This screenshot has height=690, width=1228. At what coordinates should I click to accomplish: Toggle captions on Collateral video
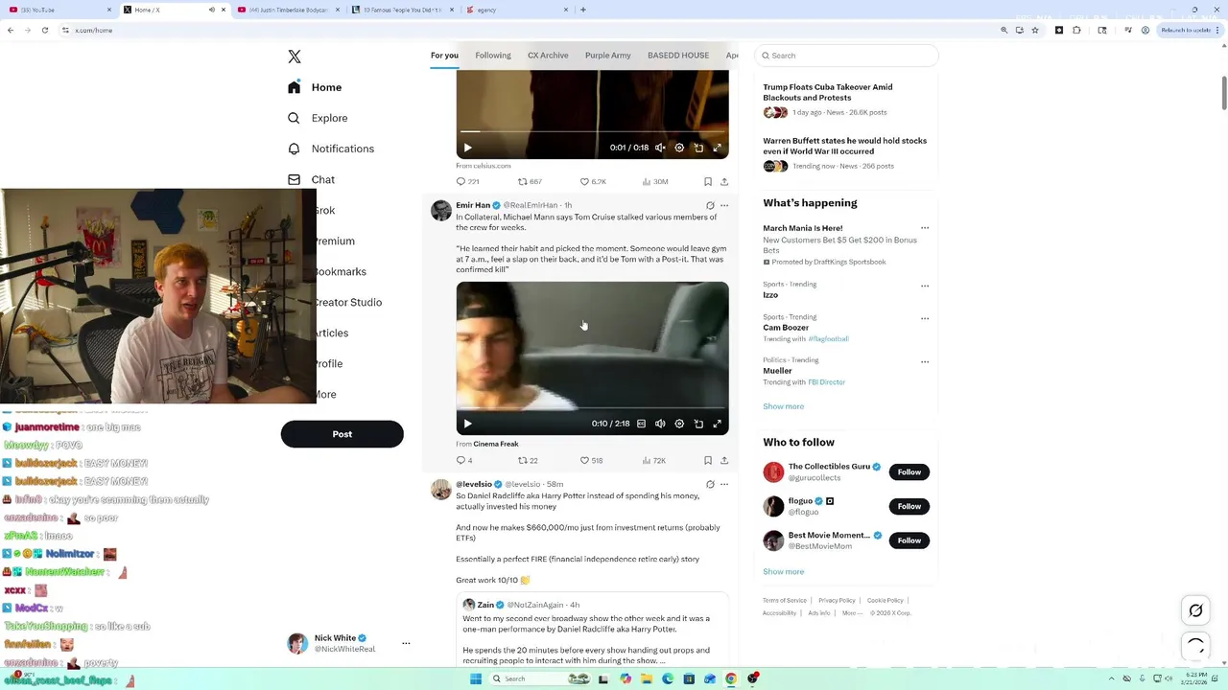click(x=641, y=424)
